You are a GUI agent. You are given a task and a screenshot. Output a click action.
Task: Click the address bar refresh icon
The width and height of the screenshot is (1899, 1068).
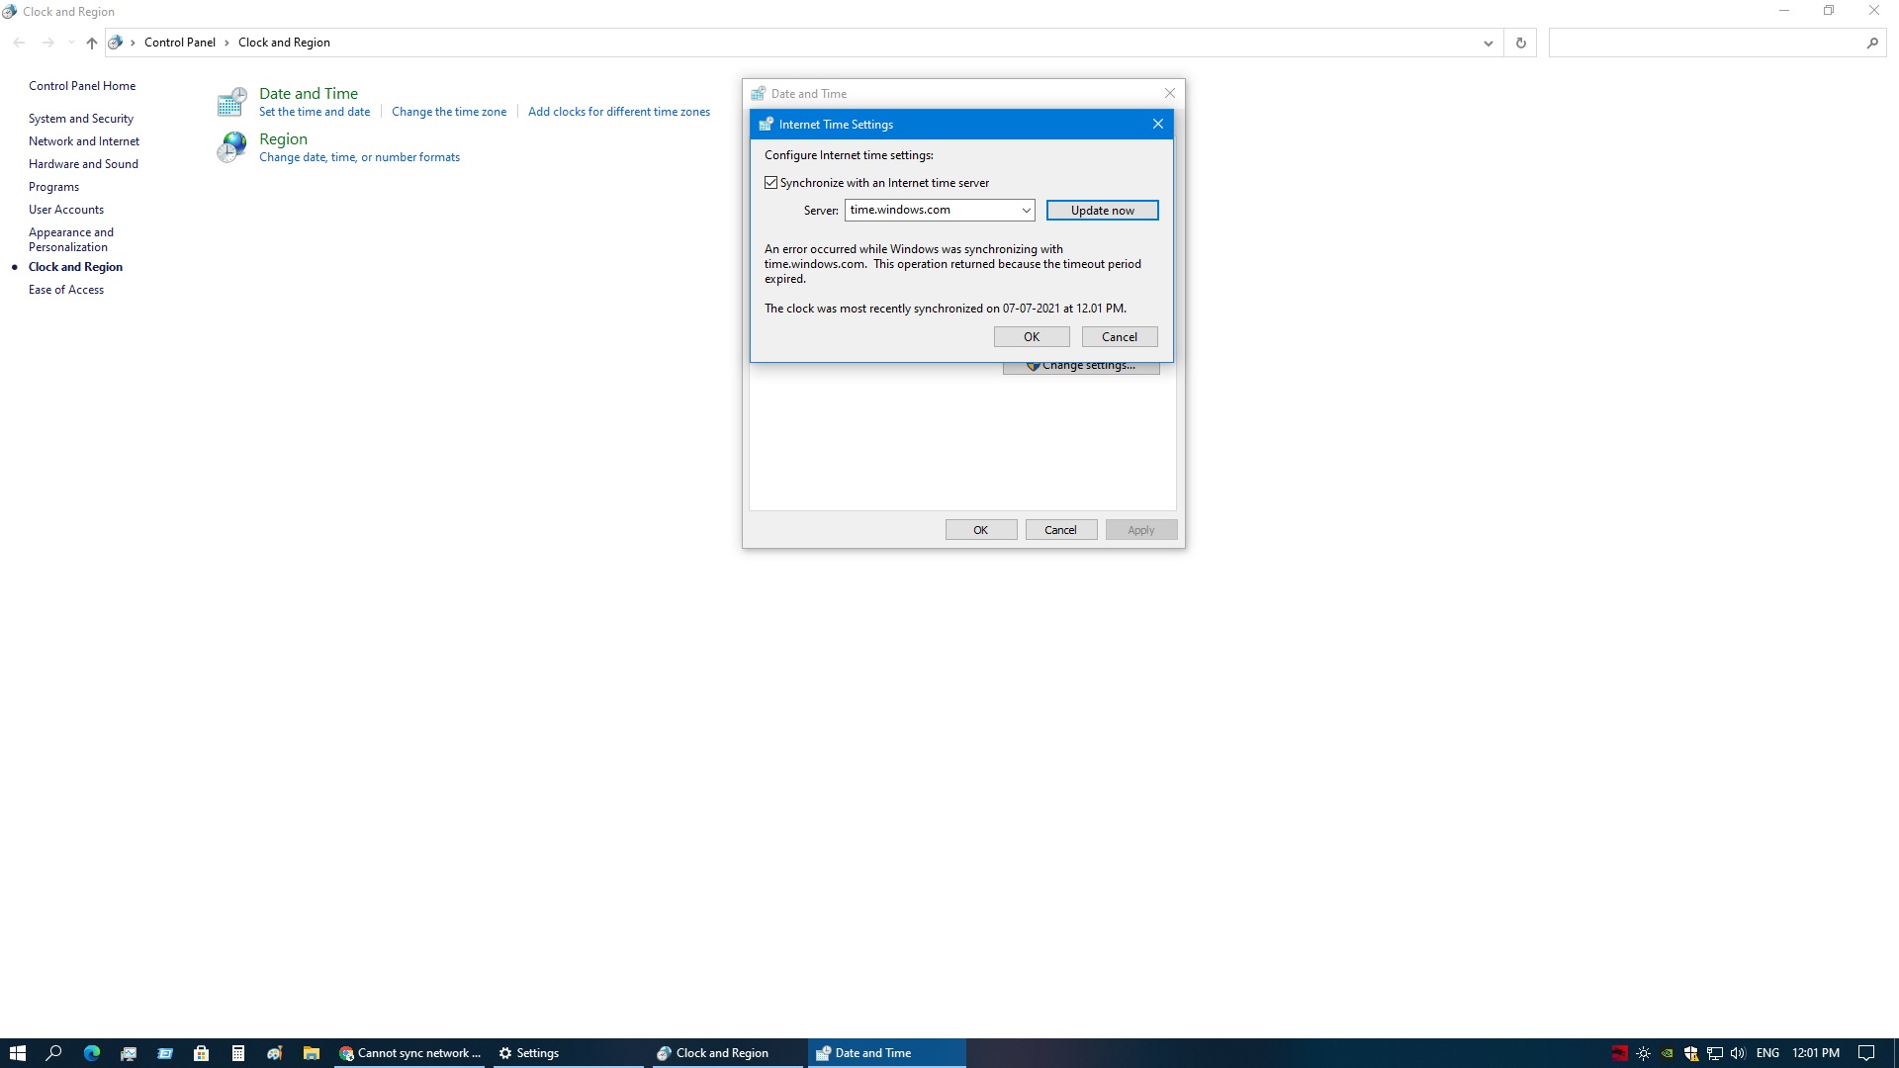tap(1520, 43)
